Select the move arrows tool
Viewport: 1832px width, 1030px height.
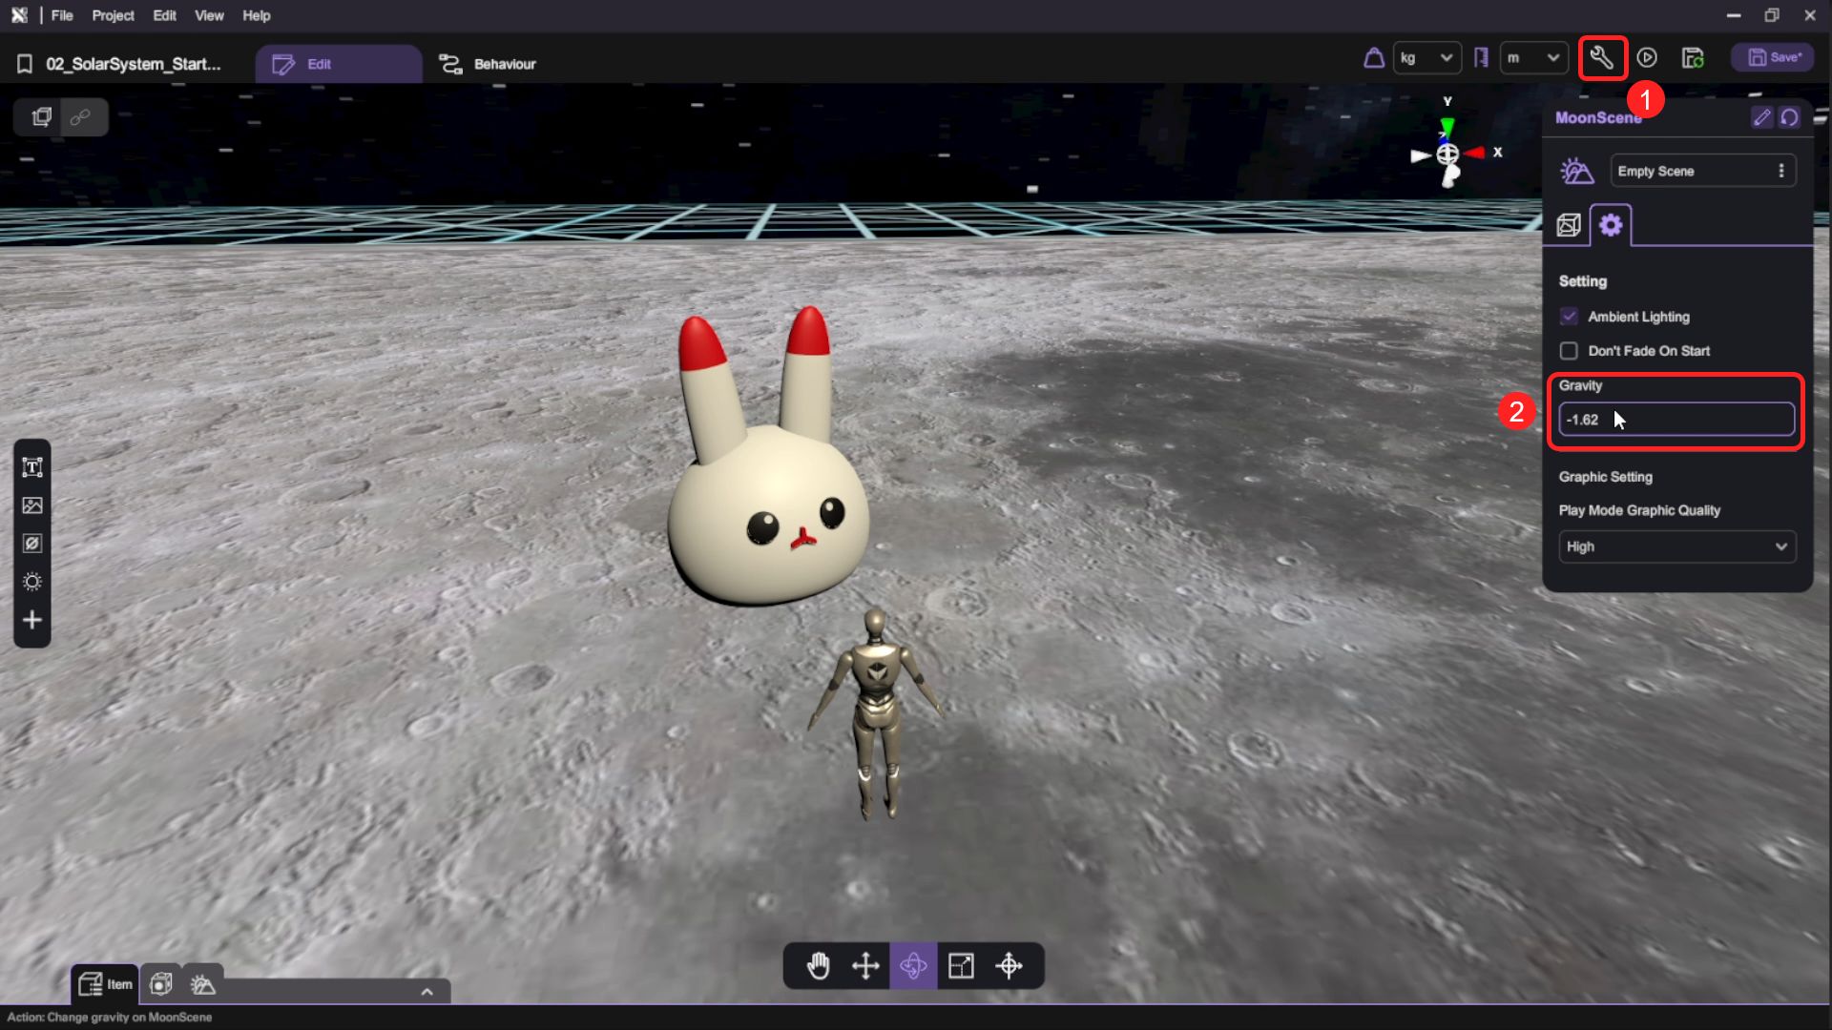pos(865,966)
